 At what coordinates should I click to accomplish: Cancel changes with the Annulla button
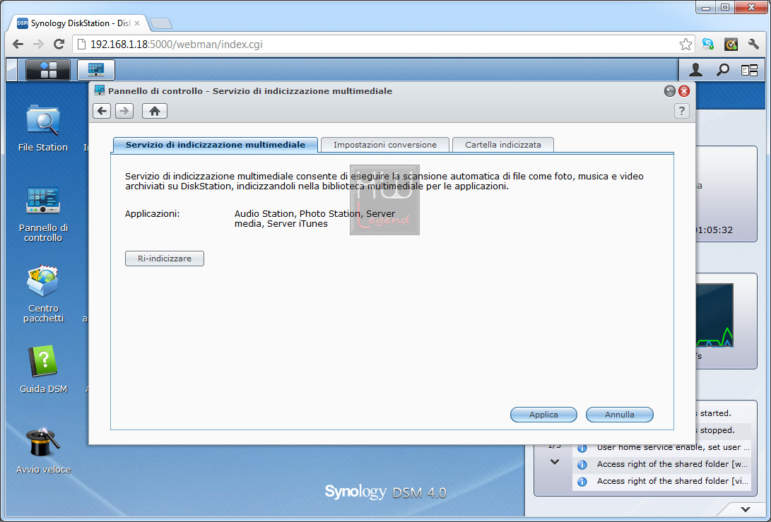point(620,415)
